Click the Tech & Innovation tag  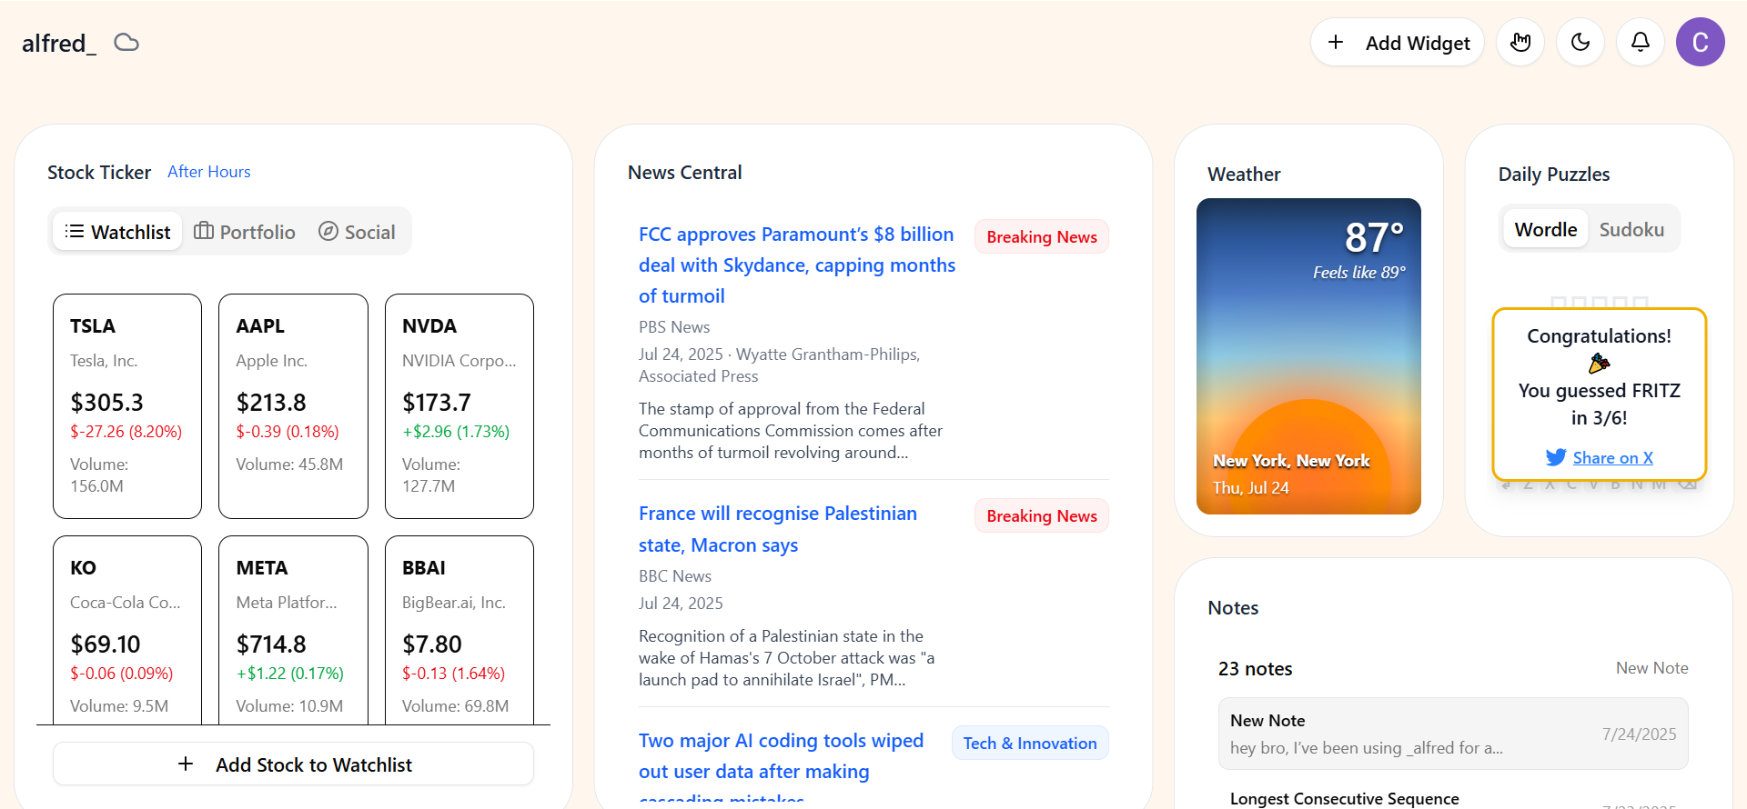(1030, 743)
